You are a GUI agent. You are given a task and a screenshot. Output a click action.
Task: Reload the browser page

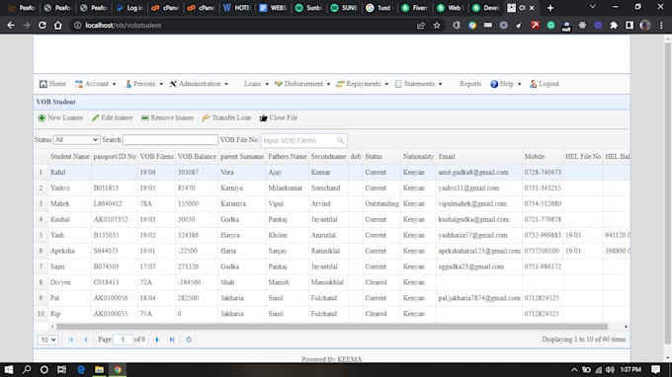42,26
